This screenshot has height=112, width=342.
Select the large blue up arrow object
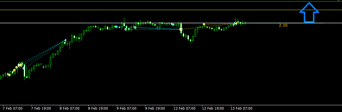tap(309, 13)
